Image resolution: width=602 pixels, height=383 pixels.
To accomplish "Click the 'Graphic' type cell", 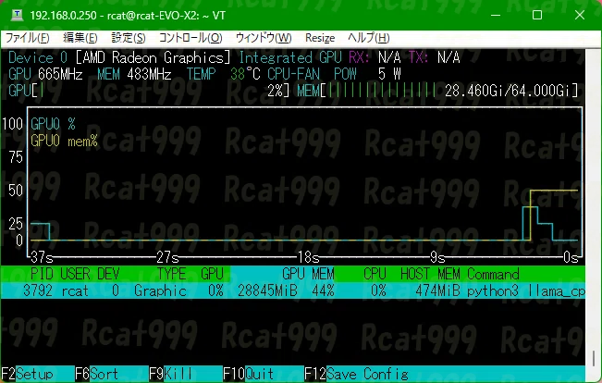I will [x=160, y=290].
